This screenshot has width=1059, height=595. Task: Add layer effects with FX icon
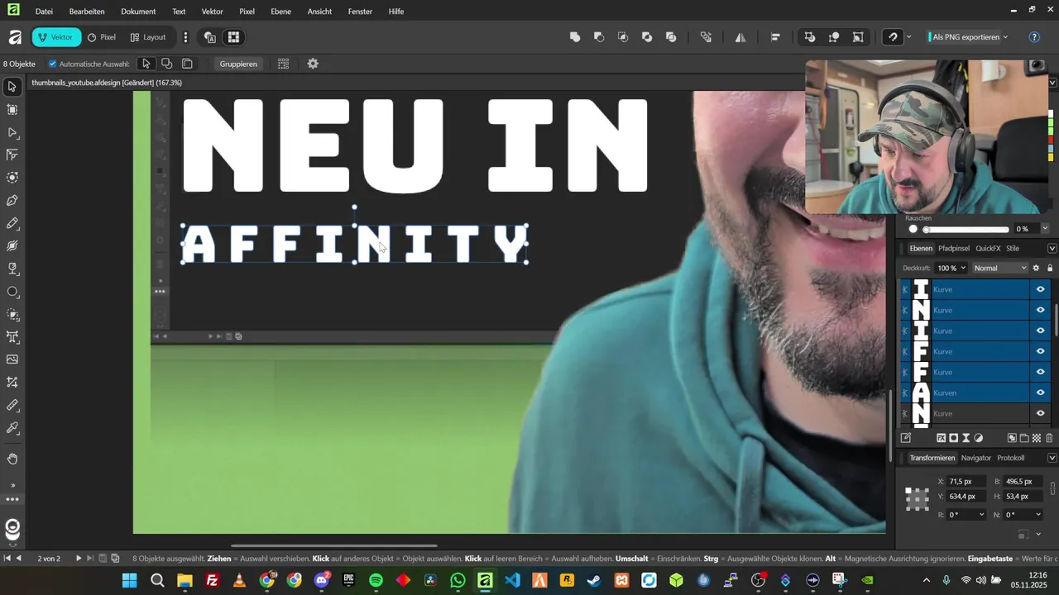click(941, 438)
